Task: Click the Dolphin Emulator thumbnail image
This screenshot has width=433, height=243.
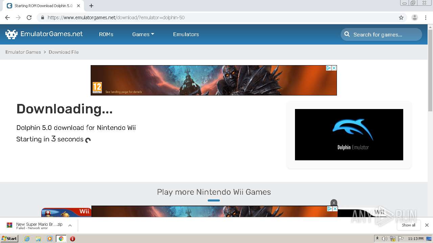Action: coord(349,135)
